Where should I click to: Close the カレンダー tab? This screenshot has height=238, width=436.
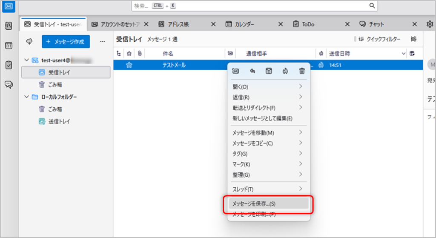(281, 24)
